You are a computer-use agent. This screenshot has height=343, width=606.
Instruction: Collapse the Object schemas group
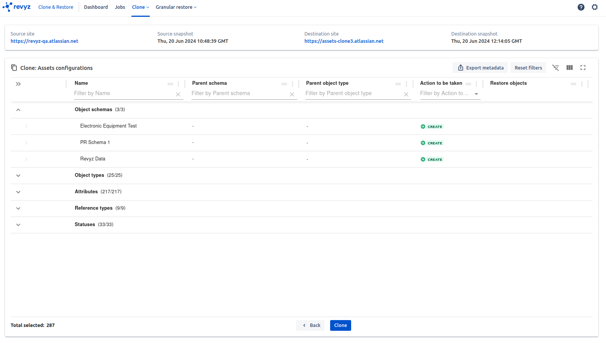pos(18,110)
